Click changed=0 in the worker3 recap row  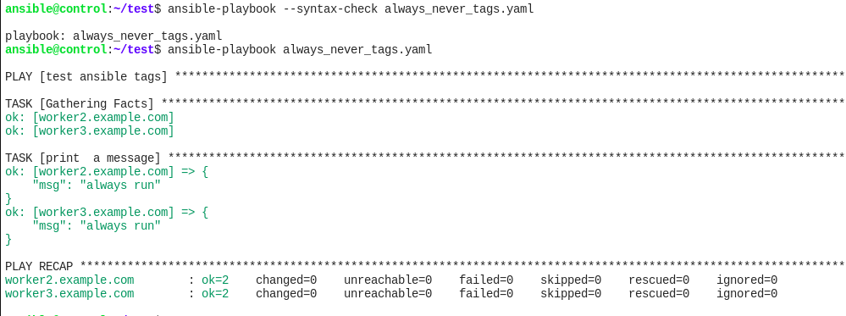click(x=286, y=293)
